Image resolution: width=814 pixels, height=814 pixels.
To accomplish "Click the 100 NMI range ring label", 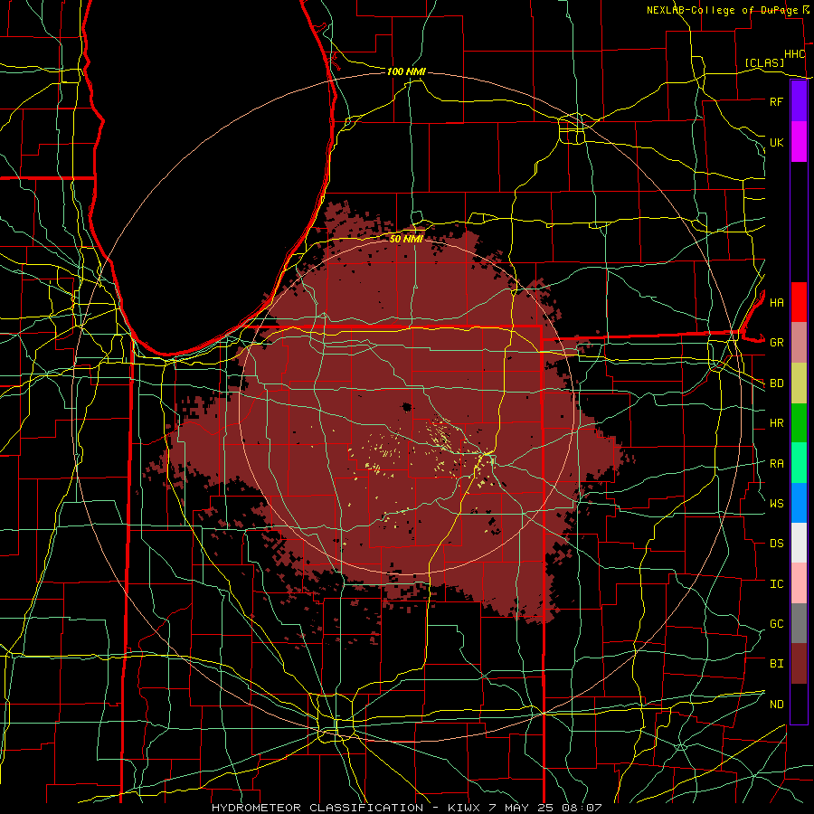I will pyautogui.click(x=406, y=71).
